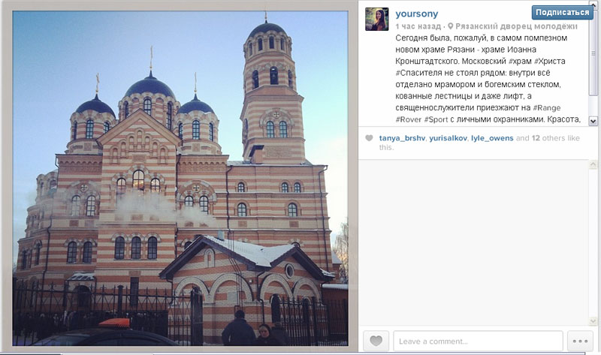This screenshot has width=601, height=355.
Task: Click the comments scrollbar up arrow
Action: click(593, 164)
